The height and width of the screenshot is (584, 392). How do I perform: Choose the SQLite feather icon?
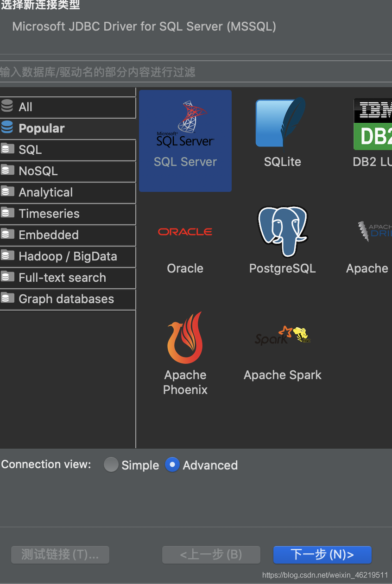pyautogui.click(x=281, y=122)
